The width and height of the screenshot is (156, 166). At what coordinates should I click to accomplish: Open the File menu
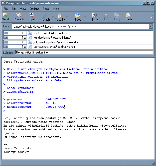[6, 9]
